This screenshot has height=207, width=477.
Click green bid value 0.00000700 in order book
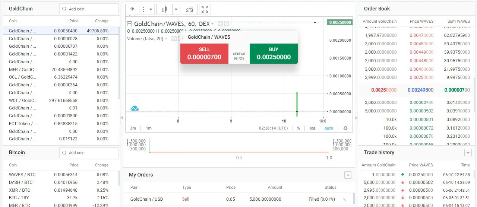click(457, 90)
